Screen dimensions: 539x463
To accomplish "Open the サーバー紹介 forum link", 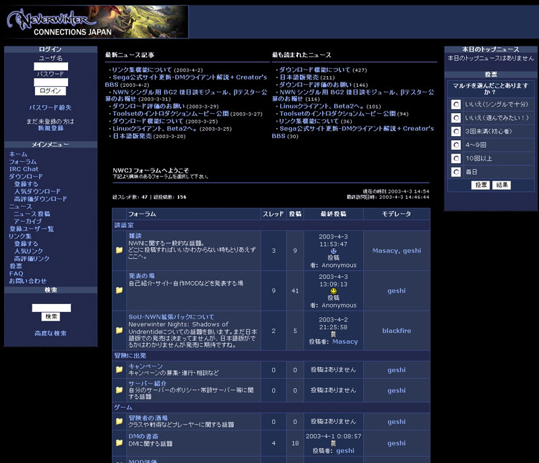I will (x=148, y=383).
